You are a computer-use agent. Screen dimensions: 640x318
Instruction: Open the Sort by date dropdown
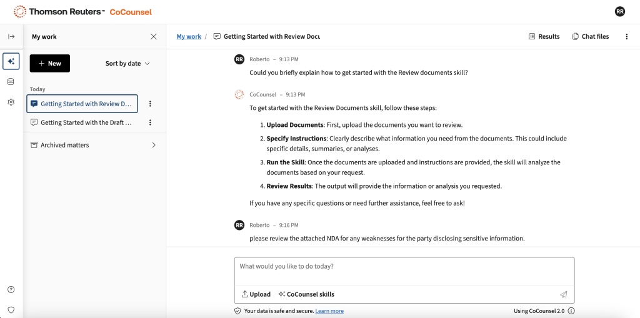tap(127, 64)
